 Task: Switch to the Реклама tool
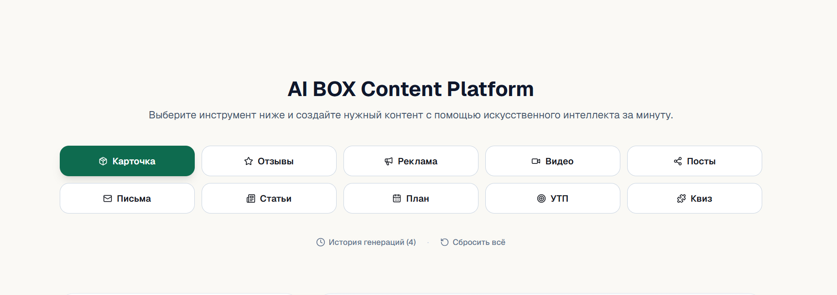click(x=411, y=161)
